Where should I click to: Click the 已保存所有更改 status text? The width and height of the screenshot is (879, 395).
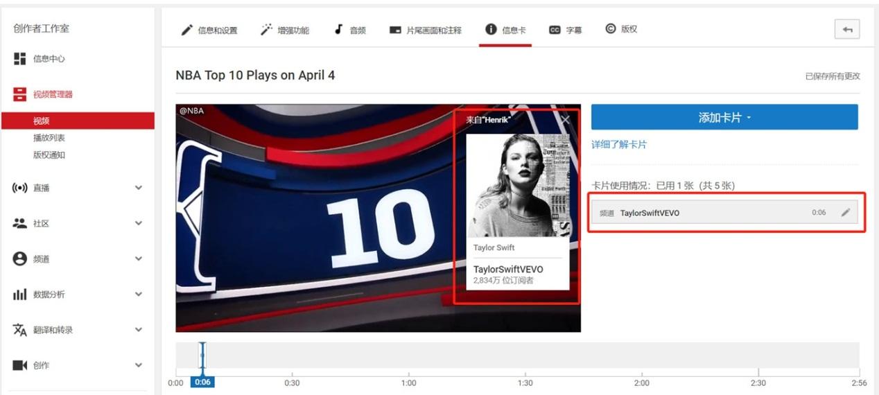click(833, 76)
